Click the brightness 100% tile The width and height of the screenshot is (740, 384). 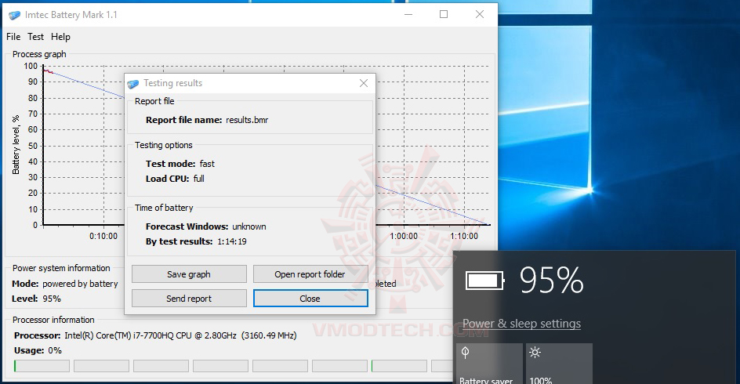(x=559, y=364)
